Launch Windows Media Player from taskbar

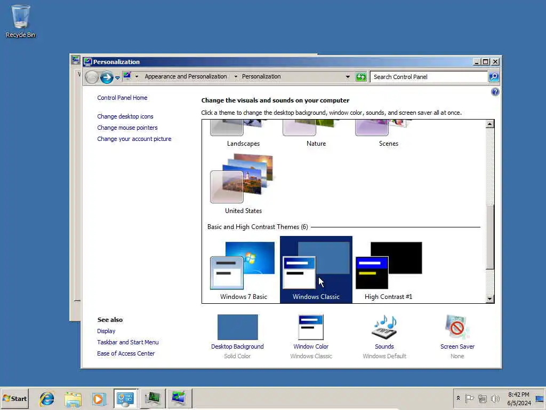click(x=99, y=398)
